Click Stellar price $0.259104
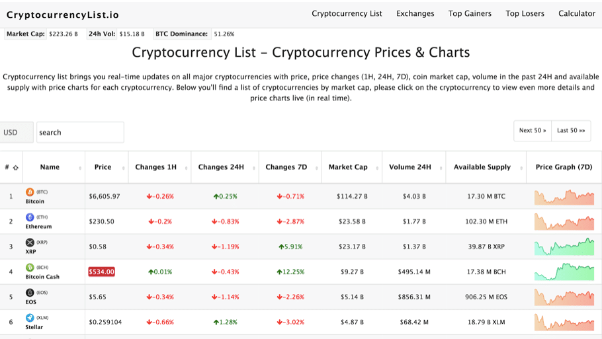602x339 pixels. click(105, 322)
